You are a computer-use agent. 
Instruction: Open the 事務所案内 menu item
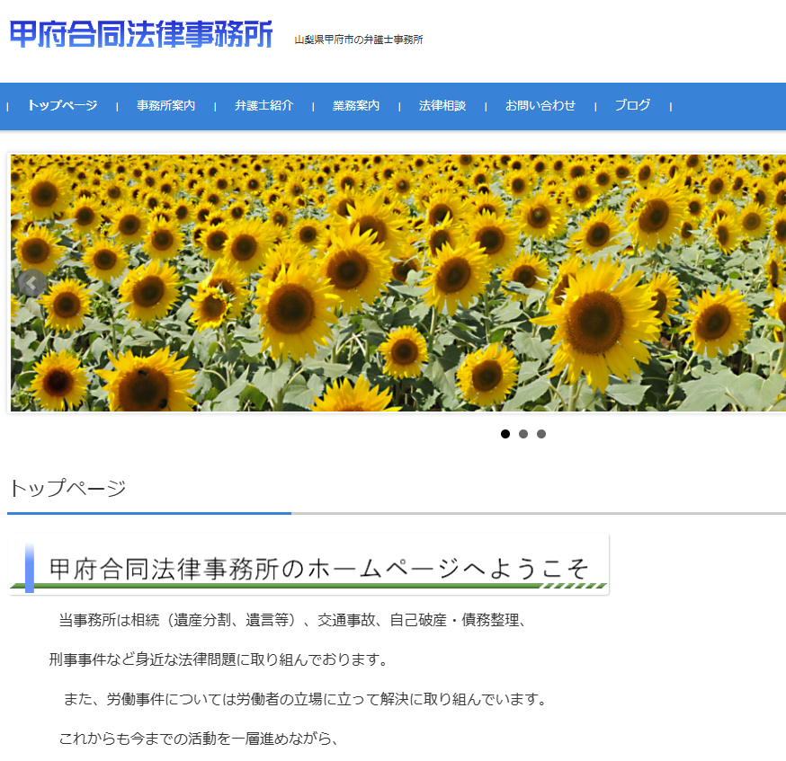click(x=165, y=106)
